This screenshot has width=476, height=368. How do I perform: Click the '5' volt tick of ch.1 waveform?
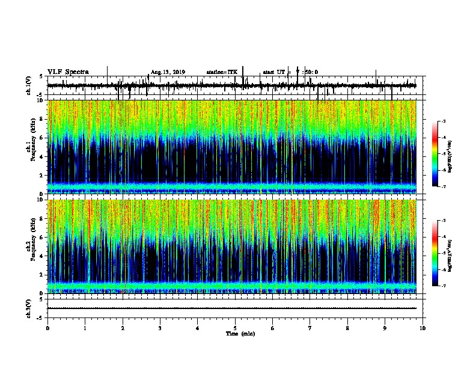(41, 77)
